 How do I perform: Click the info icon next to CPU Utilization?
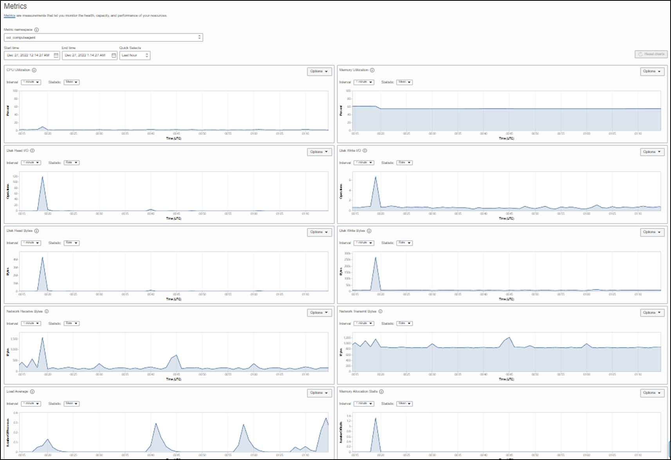click(34, 70)
